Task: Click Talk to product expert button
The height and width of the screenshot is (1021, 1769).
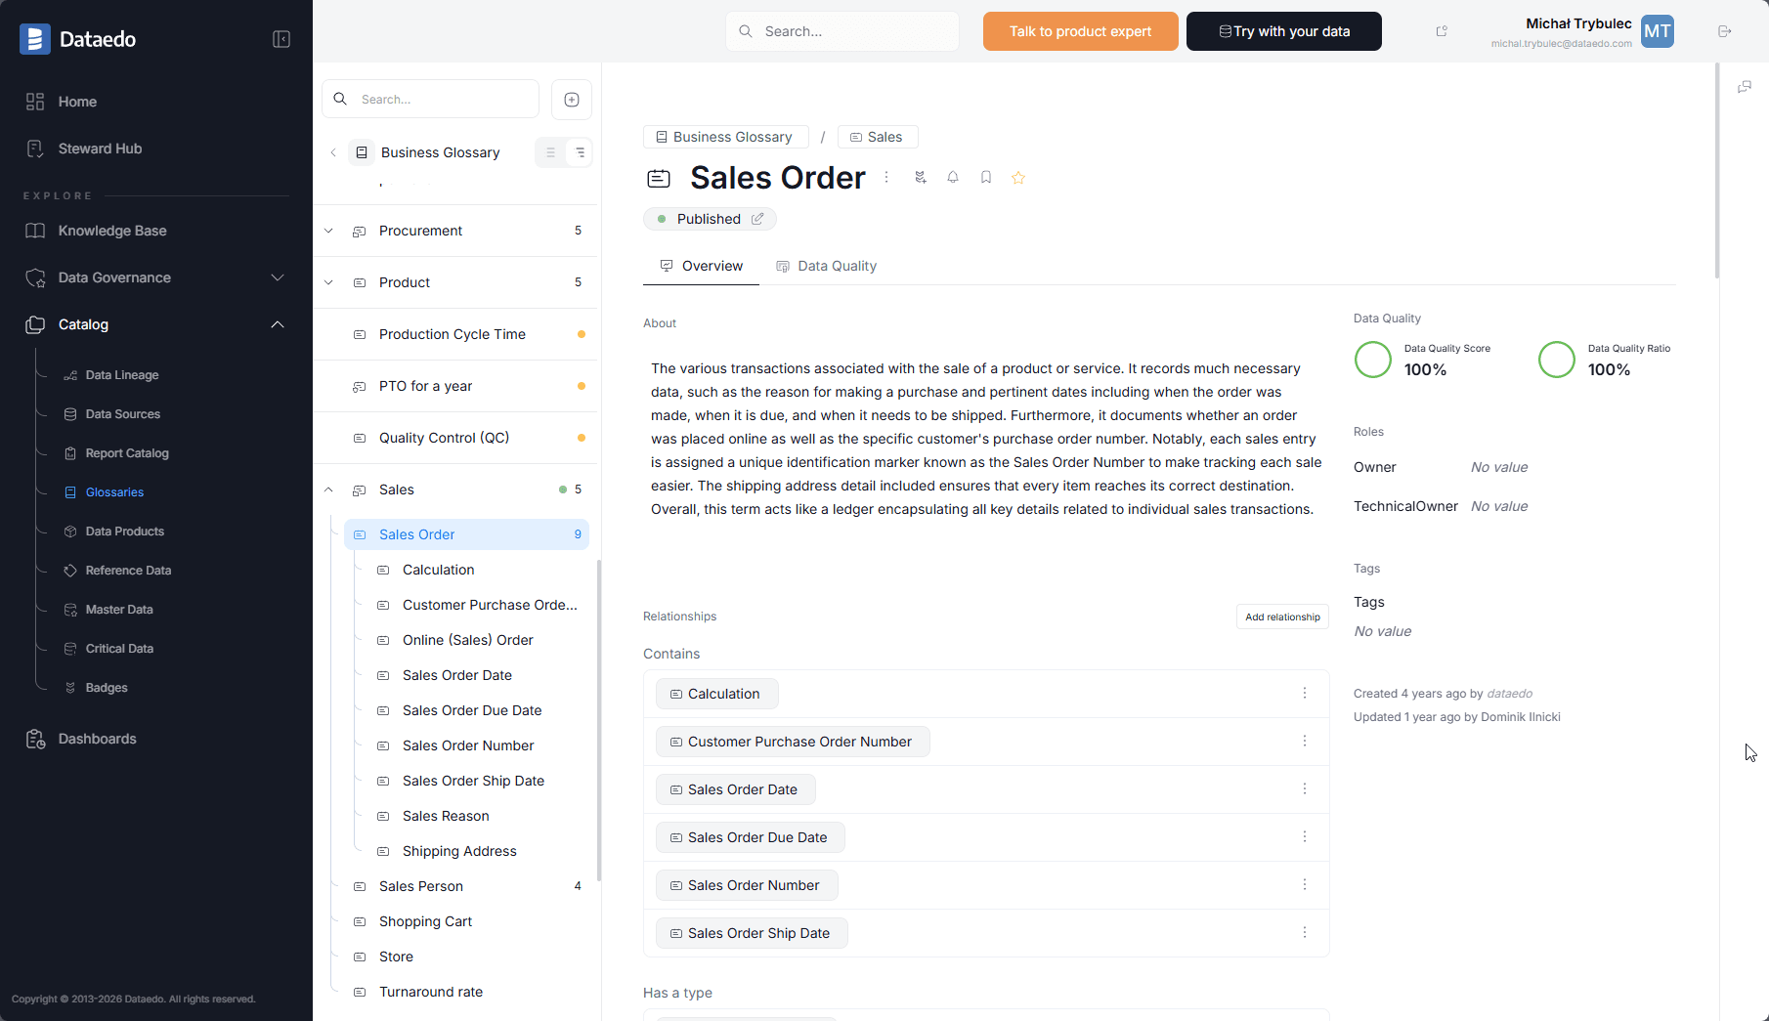Action: click(1080, 31)
